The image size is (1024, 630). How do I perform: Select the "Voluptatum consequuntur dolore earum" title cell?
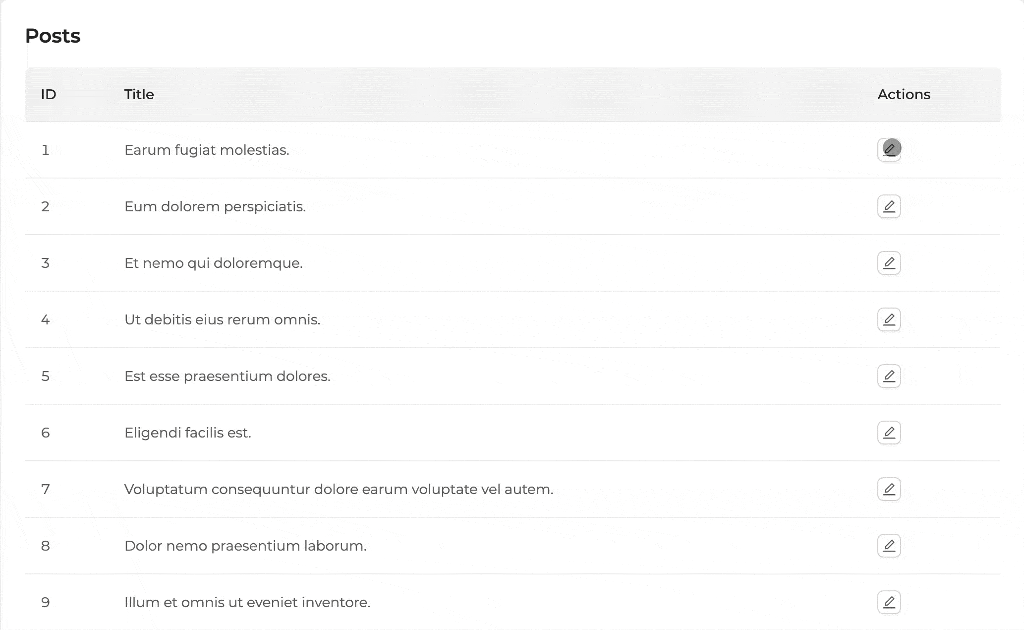(339, 489)
